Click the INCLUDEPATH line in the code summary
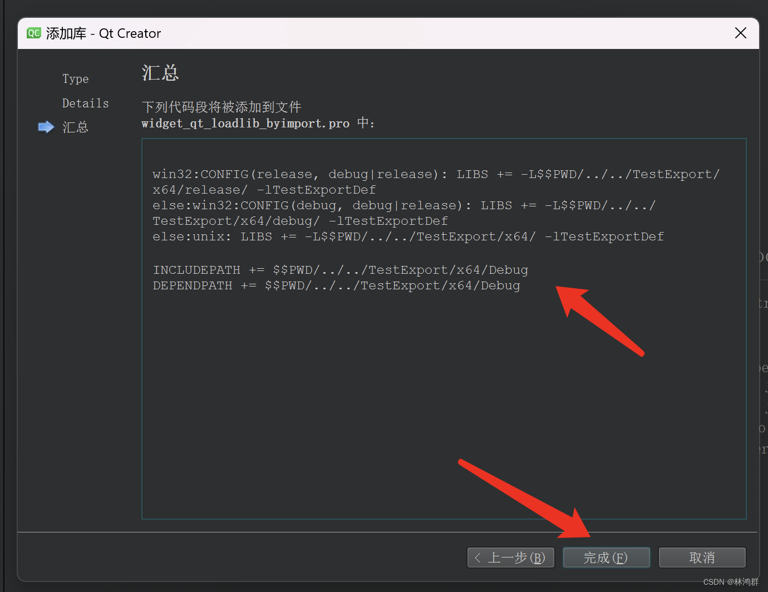Screen dimensions: 768x592 pos(340,269)
